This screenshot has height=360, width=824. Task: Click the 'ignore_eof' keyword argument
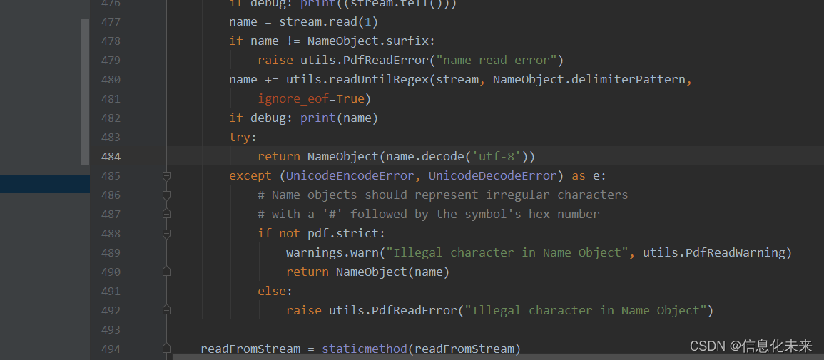[293, 98]
